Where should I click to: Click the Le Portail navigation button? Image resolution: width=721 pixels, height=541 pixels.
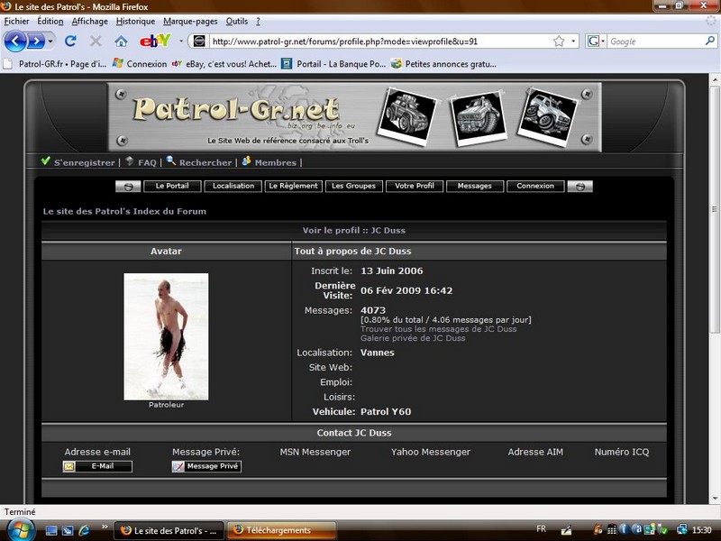point(172,186)
